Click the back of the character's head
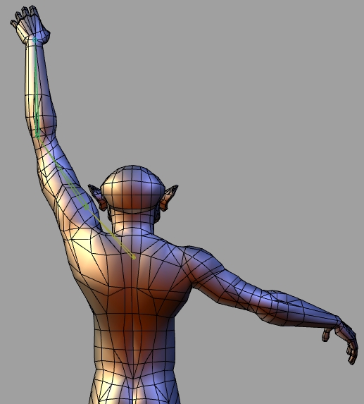Image resolution: width=364 pixels, height=404 pixels. 132,190
